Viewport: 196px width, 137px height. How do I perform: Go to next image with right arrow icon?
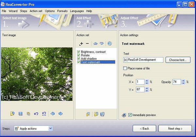pos(61,114)
